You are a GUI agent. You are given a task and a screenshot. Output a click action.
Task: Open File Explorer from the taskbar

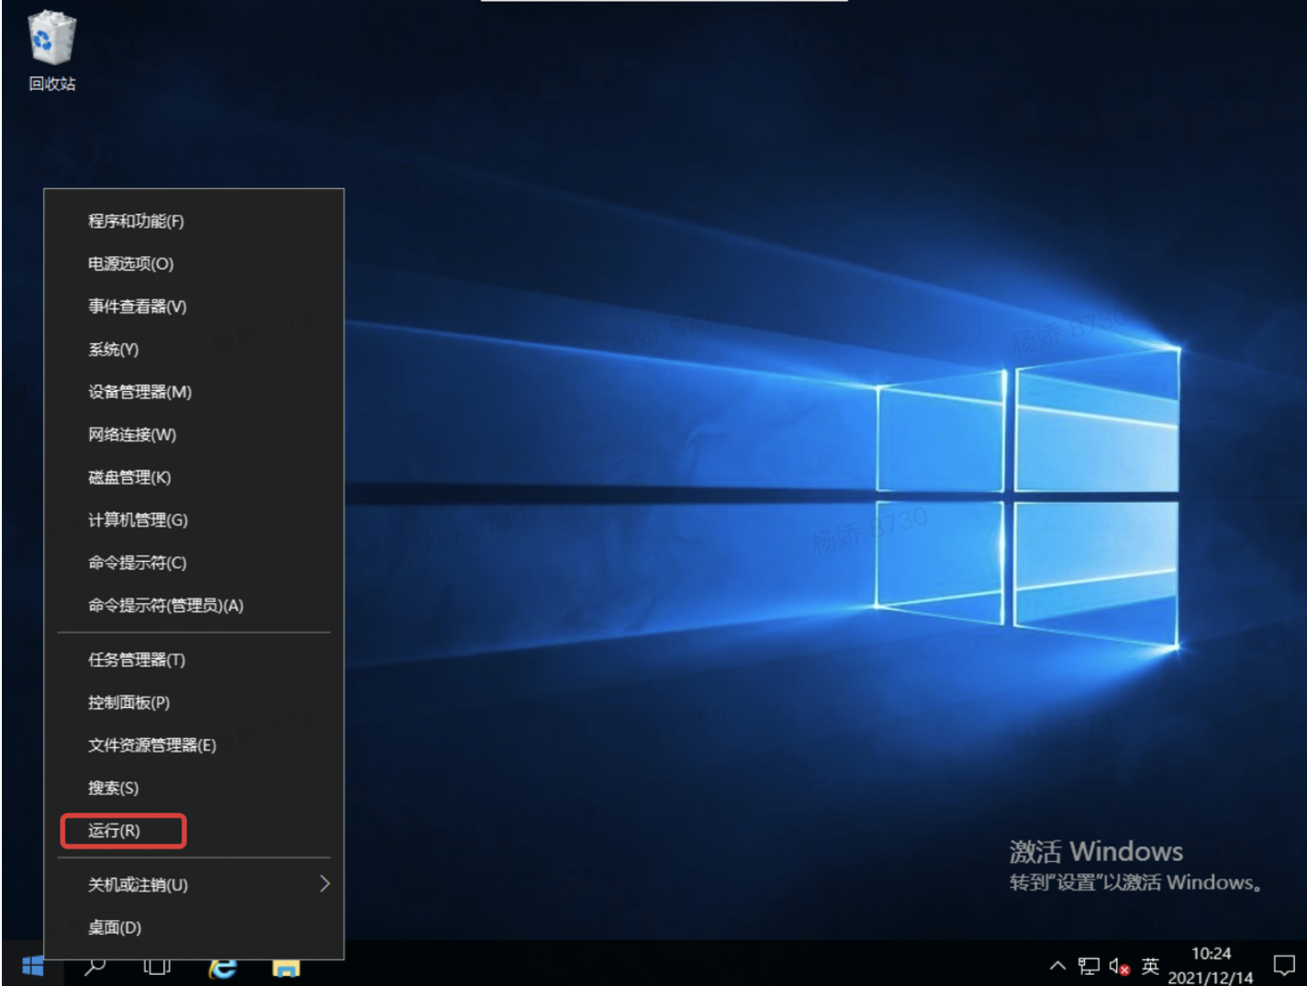click(x=285, y=969)
